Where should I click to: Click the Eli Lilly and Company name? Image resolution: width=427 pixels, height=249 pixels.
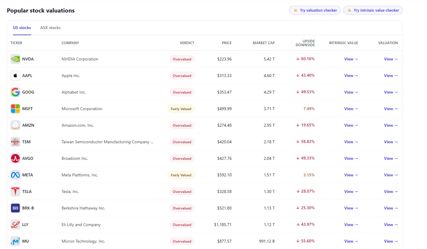(x=81, y=225)
